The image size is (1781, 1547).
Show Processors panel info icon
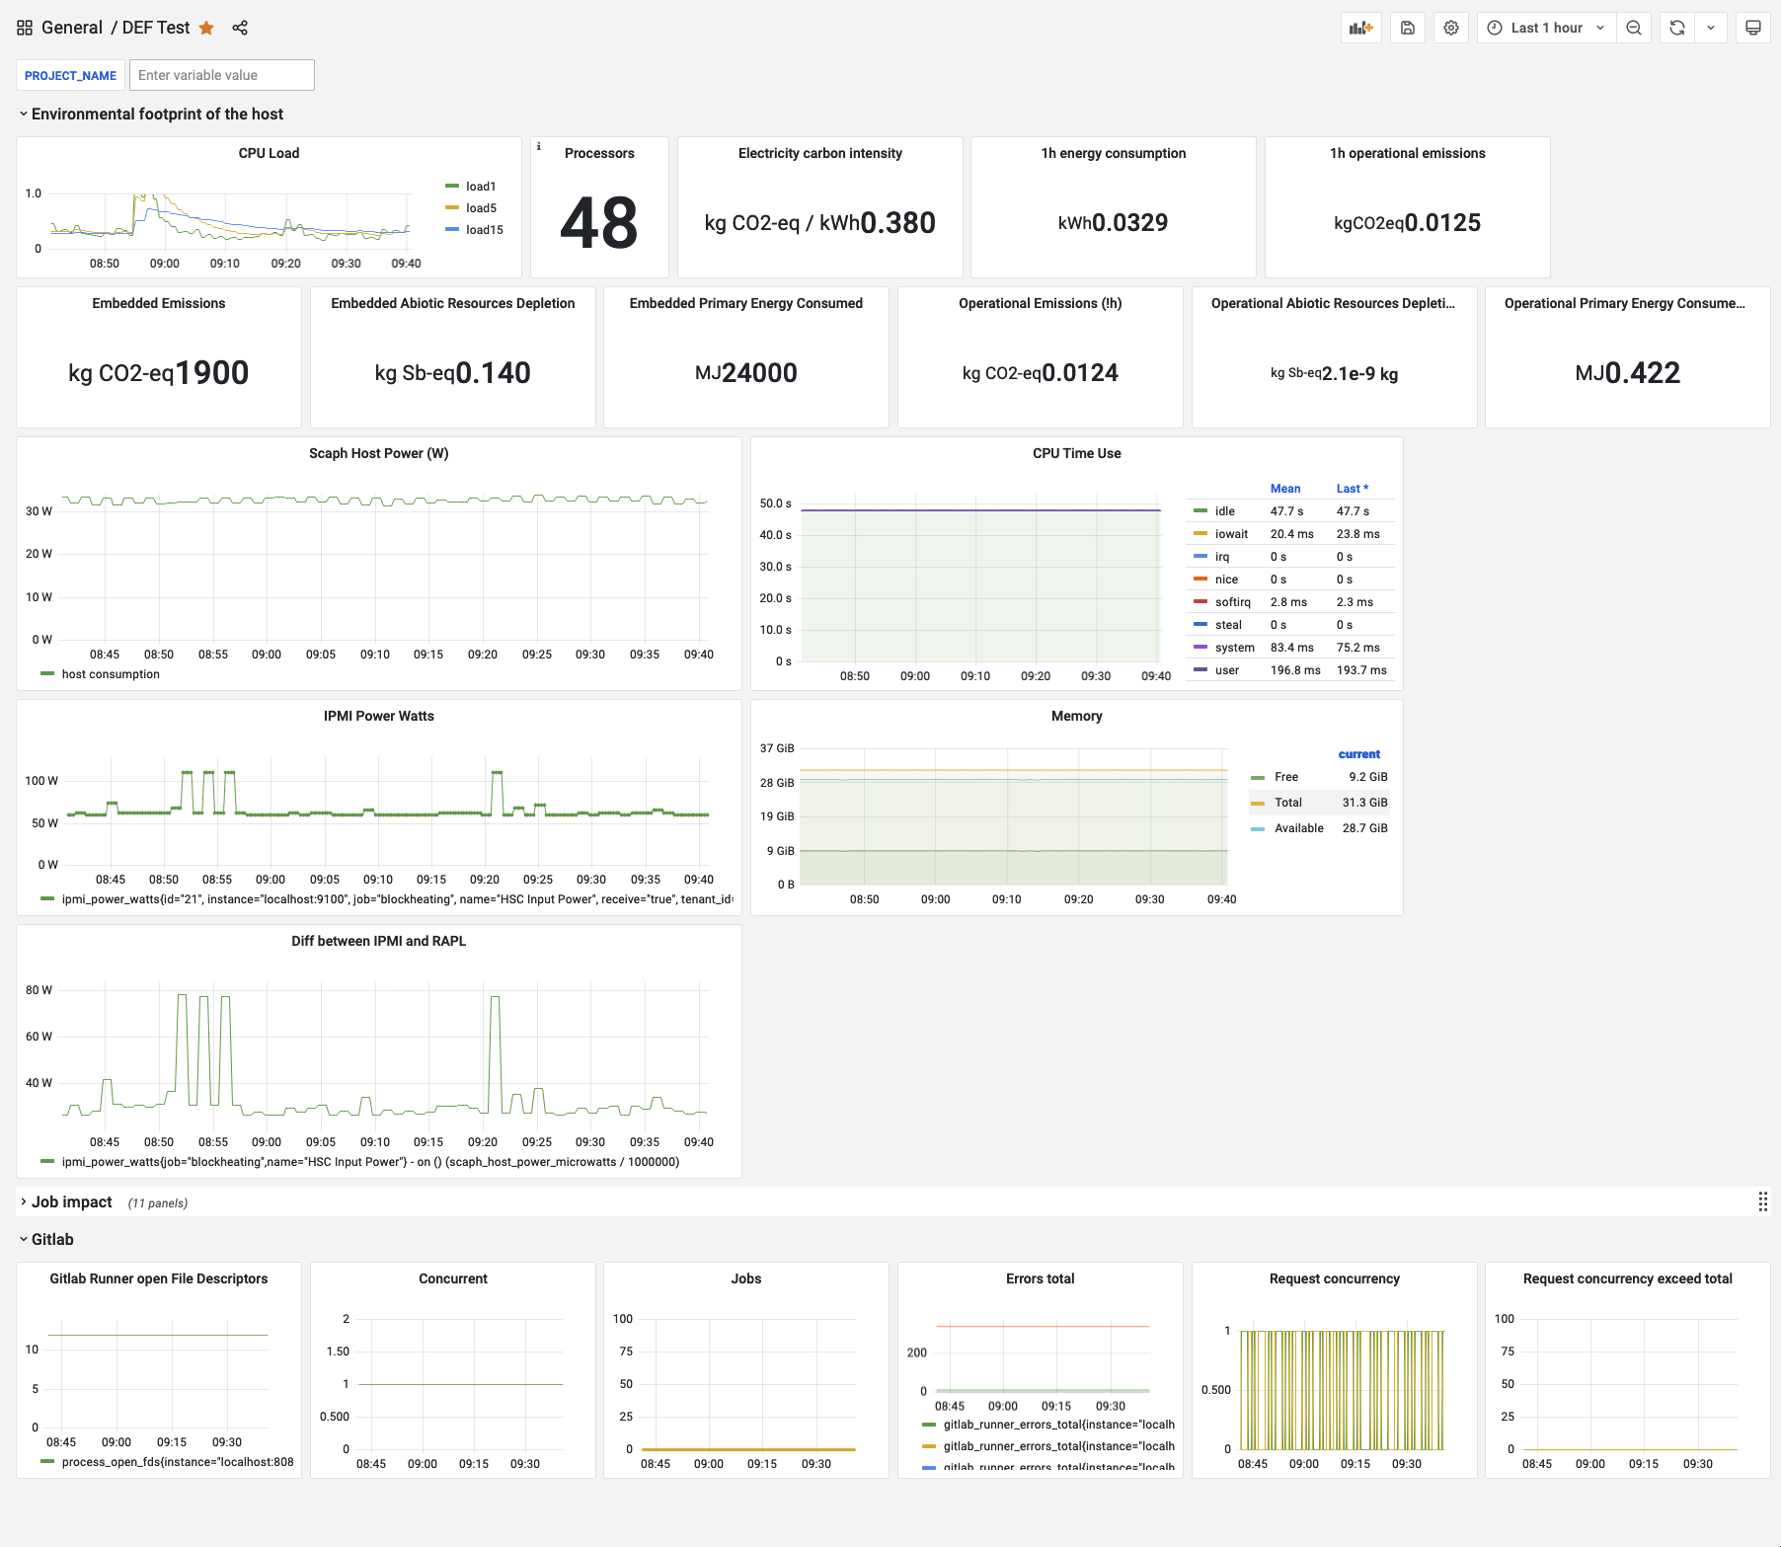(x=539, y=146)
